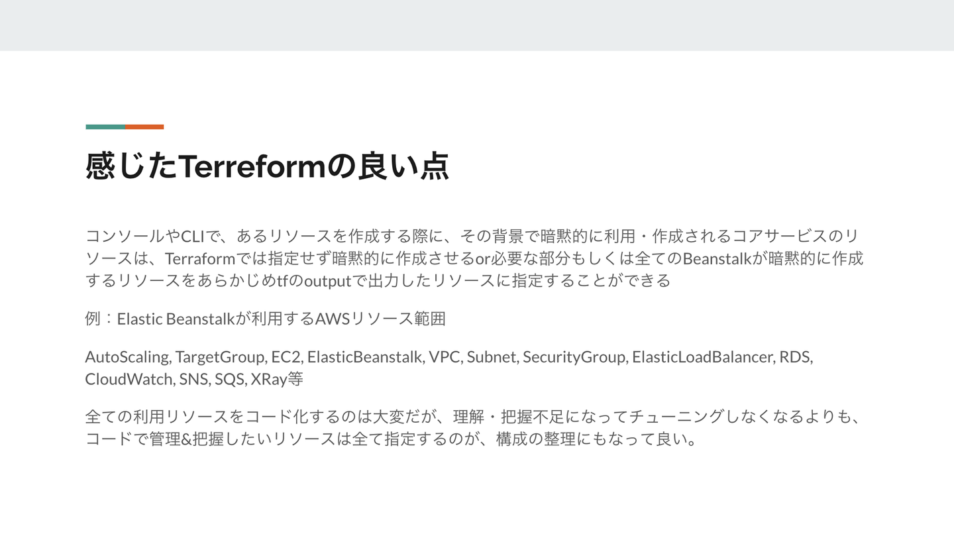Click the slide title mentioning Terreform
This screenshot has height=536, width=954.
267,166
